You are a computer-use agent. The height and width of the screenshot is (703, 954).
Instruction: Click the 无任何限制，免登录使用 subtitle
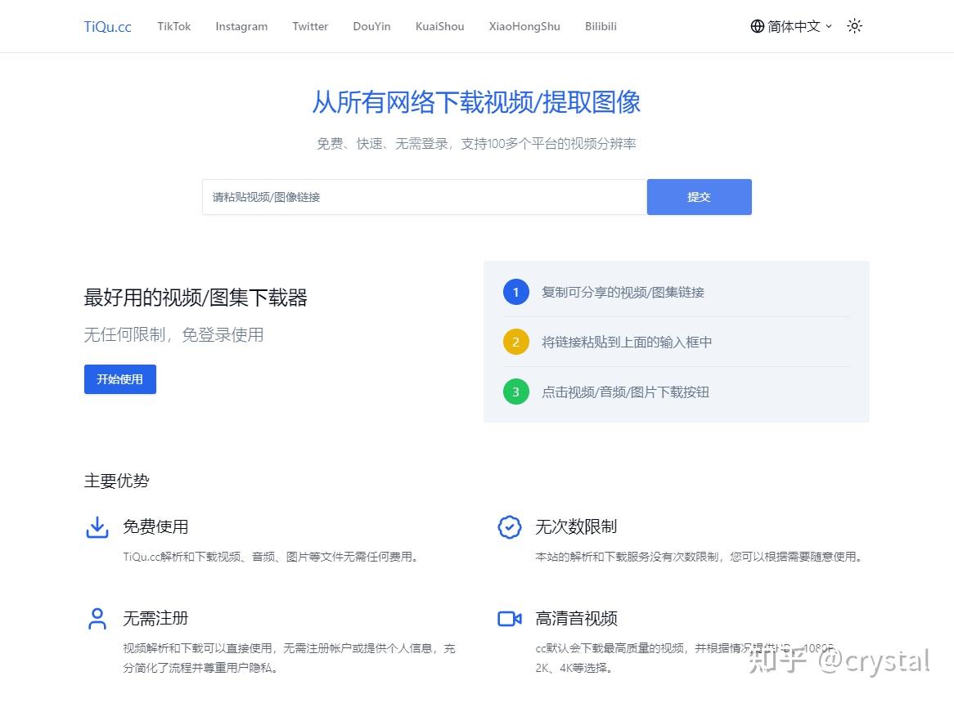tap(174, 335)
